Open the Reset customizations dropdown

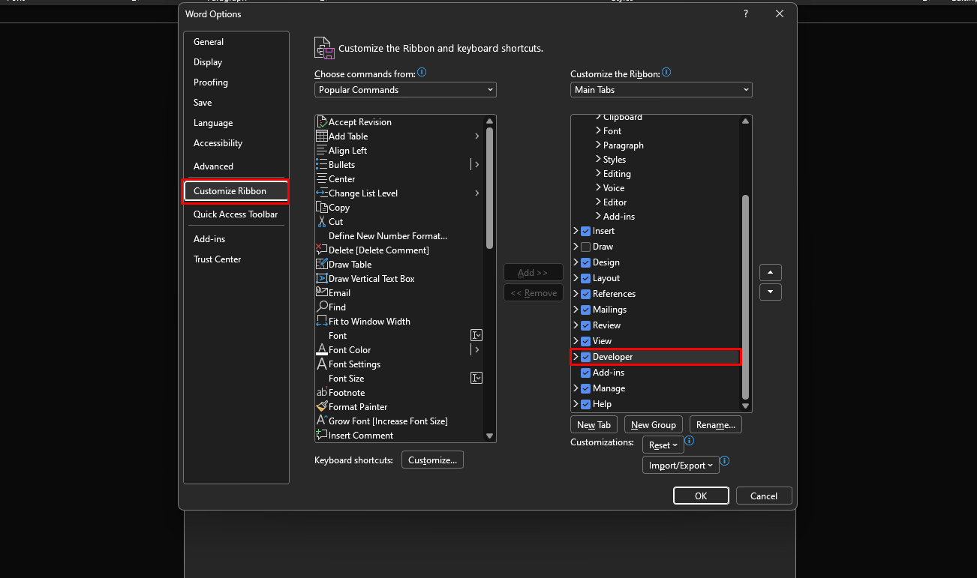click(x=663, y=445)
